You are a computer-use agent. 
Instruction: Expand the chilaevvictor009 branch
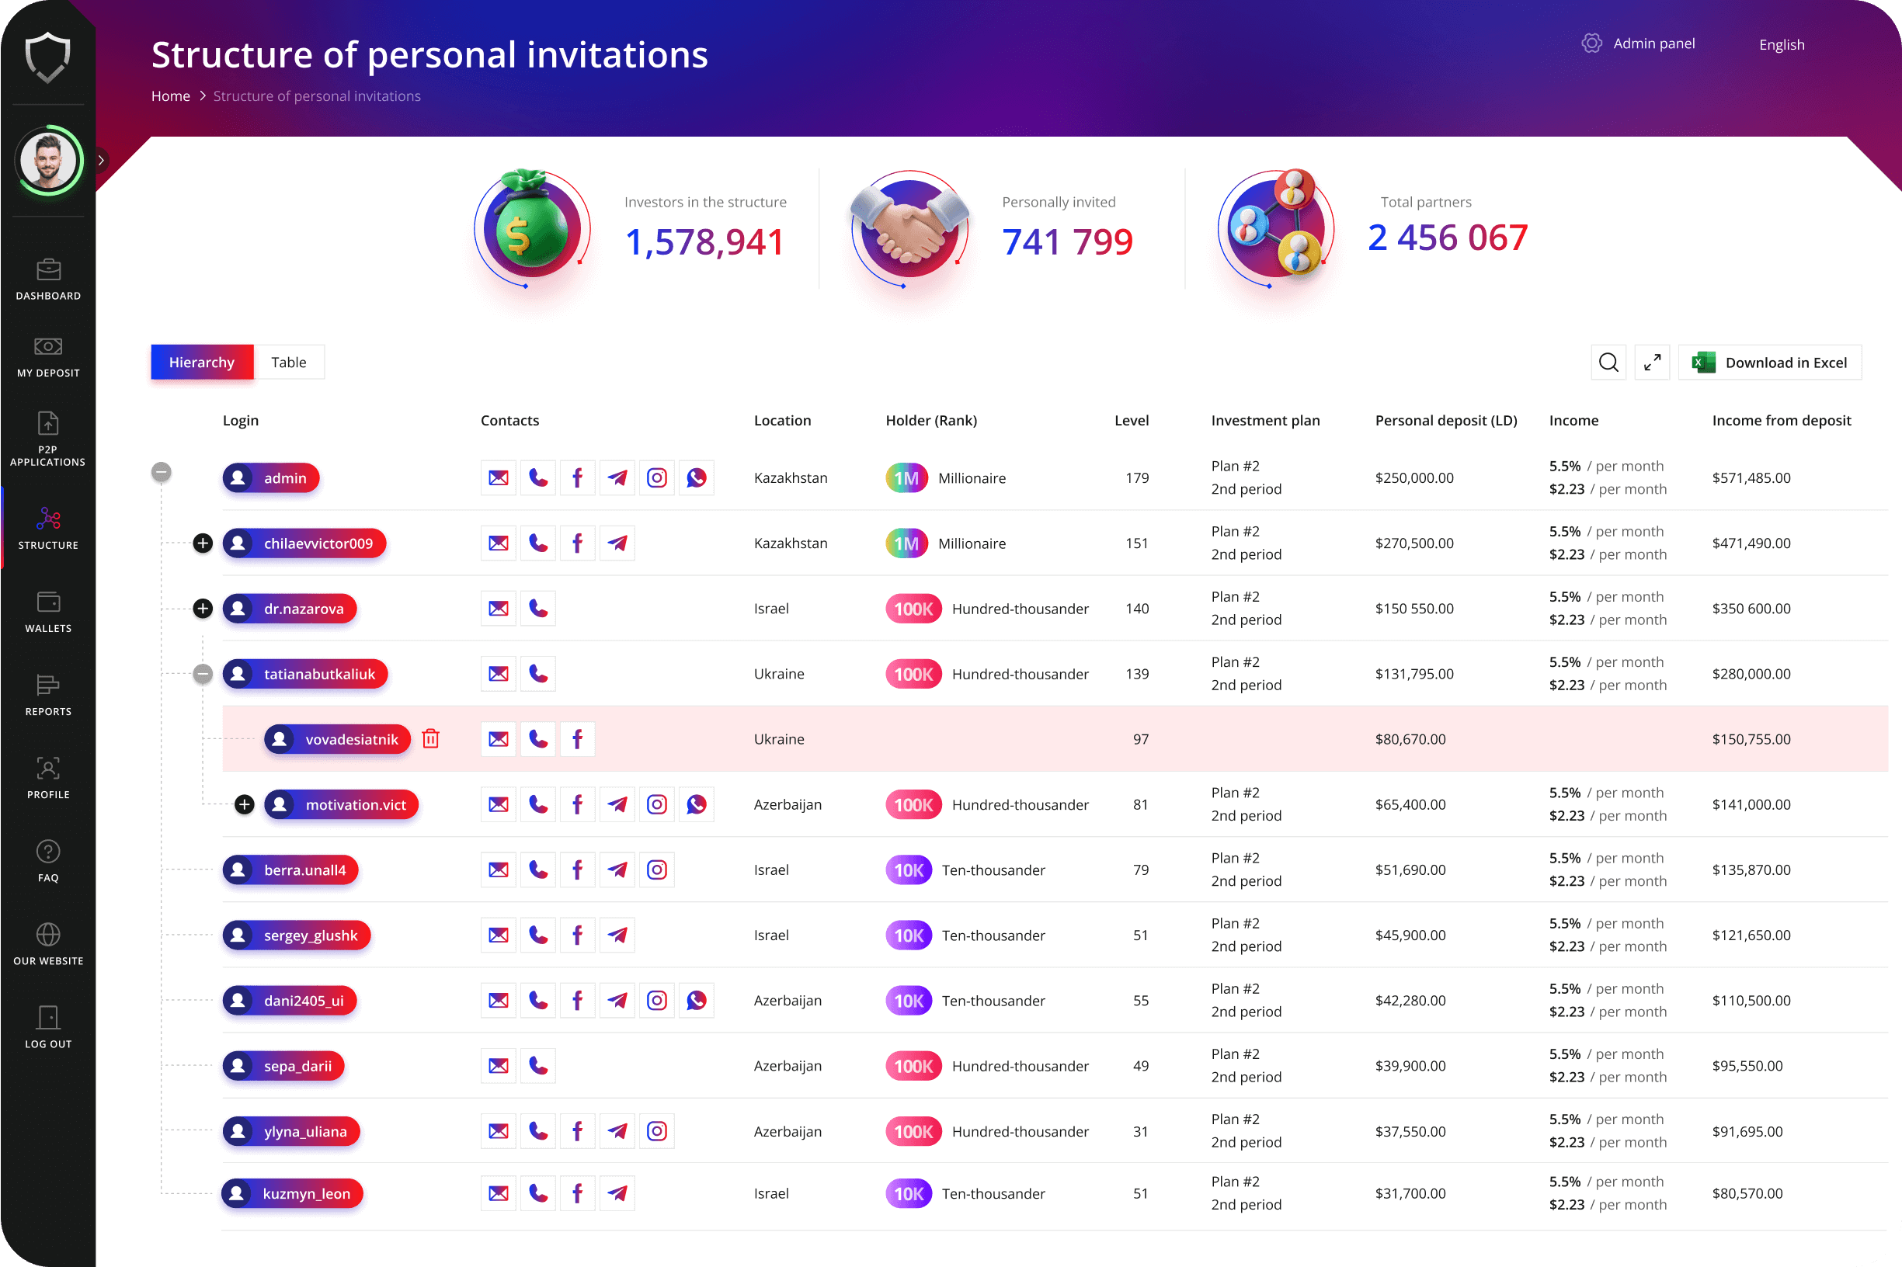click(x=202, y=543)
